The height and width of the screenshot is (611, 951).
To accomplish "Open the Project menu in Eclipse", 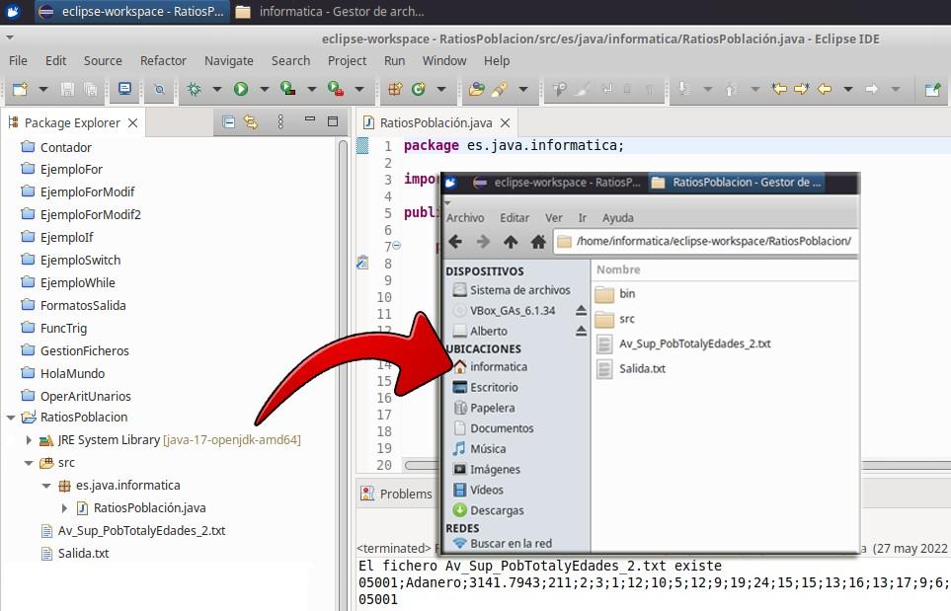I will [x=347, y=60].
